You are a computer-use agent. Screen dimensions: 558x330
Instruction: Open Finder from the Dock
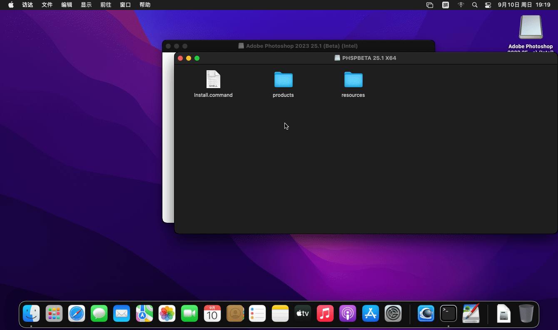pos(31,313)
